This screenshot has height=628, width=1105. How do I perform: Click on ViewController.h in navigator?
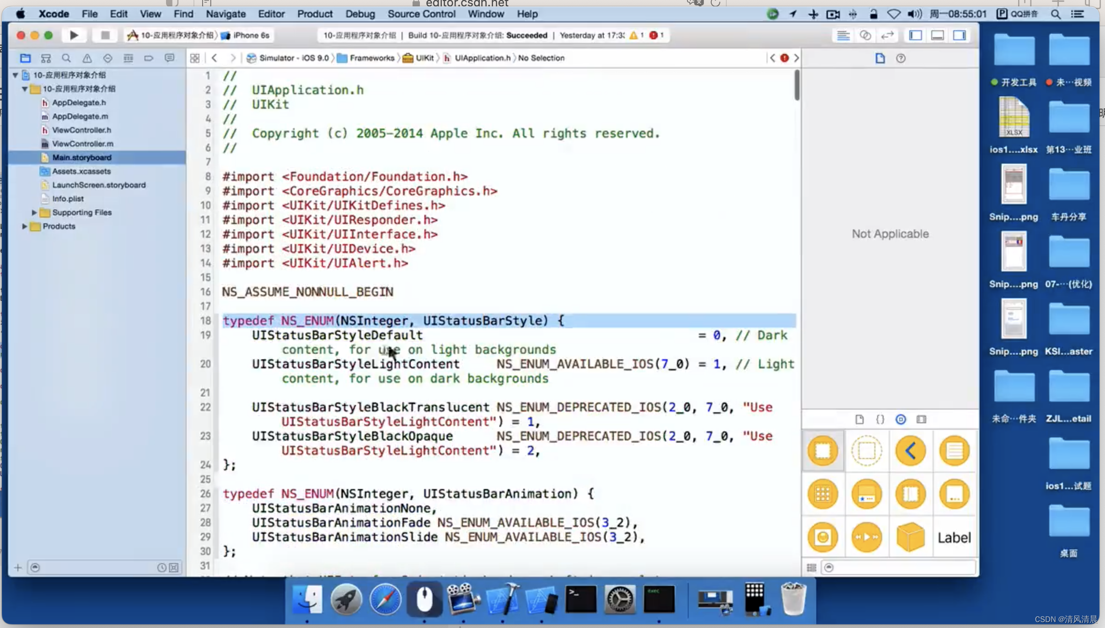80,130
